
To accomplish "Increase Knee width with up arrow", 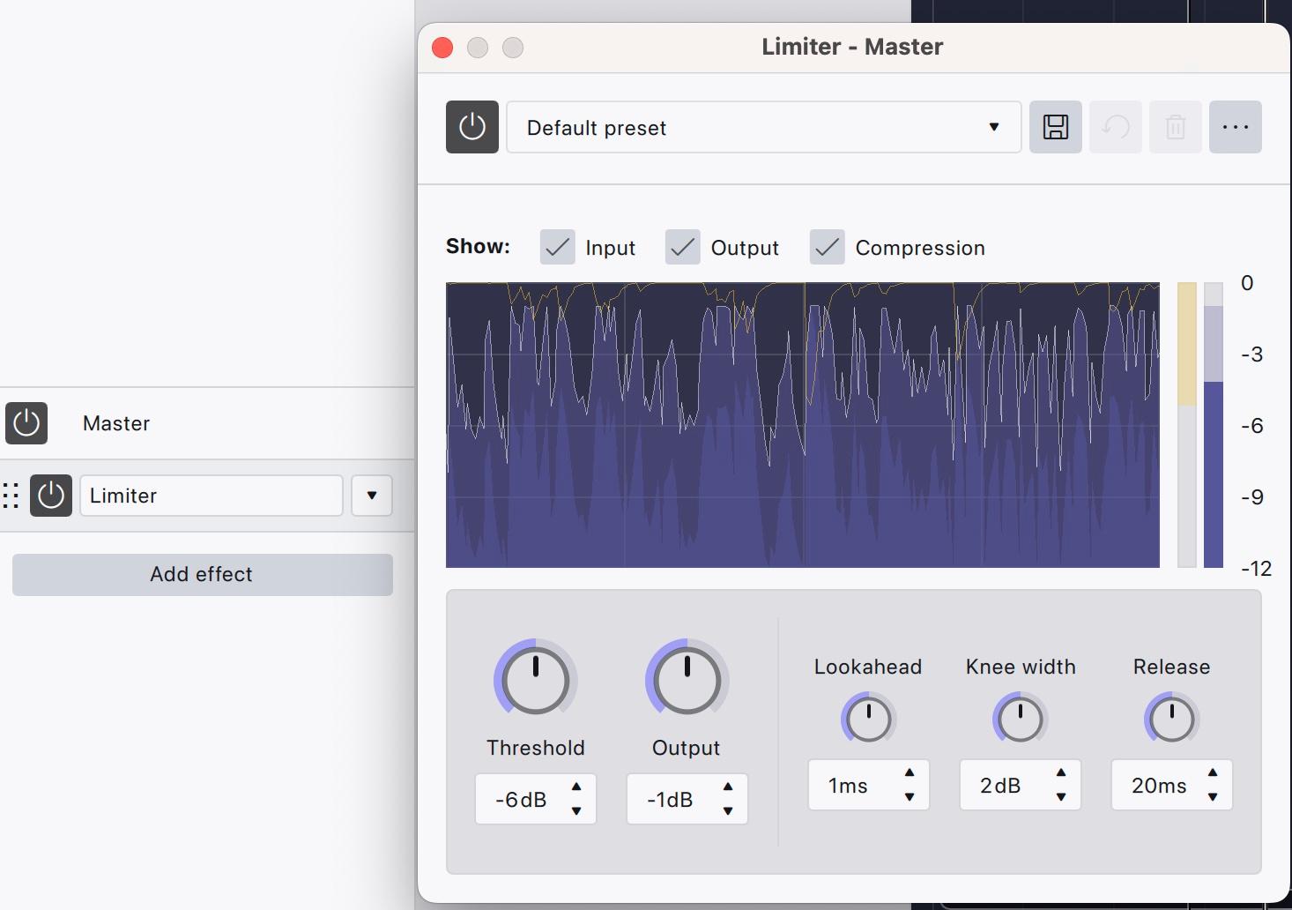I will (x=1061, y=772).
